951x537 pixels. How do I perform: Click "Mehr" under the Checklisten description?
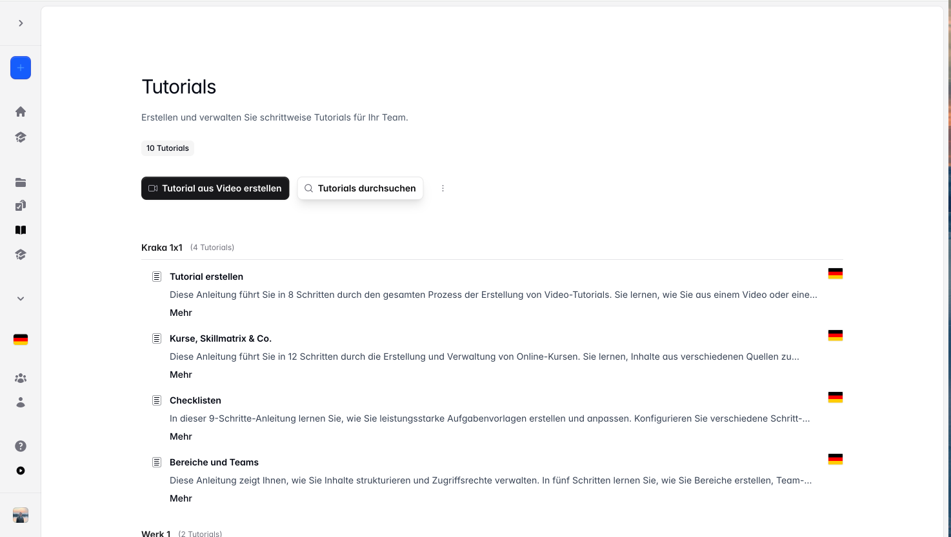pos(181,436)
